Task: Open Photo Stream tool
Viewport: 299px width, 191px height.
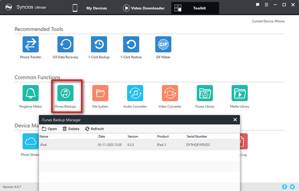Action: point(30,141)
